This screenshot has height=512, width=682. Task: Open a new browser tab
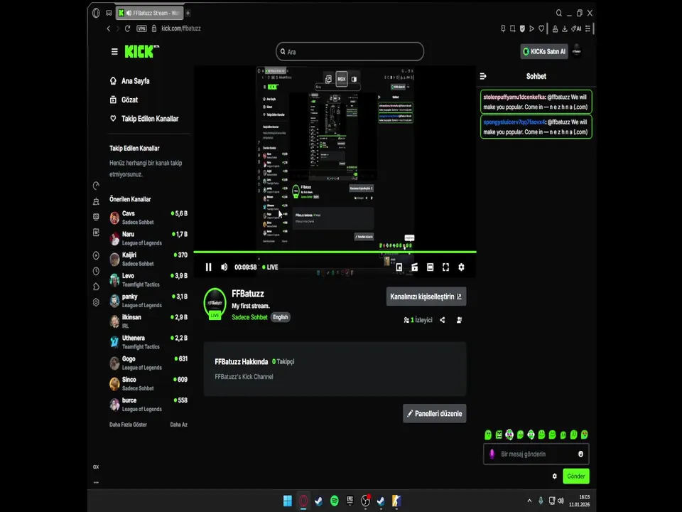pyautogui.click(x=188, y=13)
